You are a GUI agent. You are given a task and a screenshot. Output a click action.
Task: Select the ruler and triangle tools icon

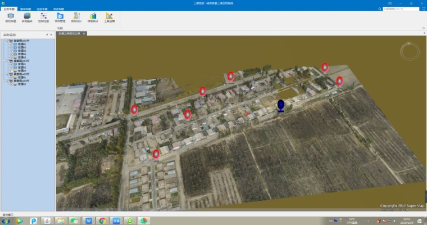(x=110, y=17)
